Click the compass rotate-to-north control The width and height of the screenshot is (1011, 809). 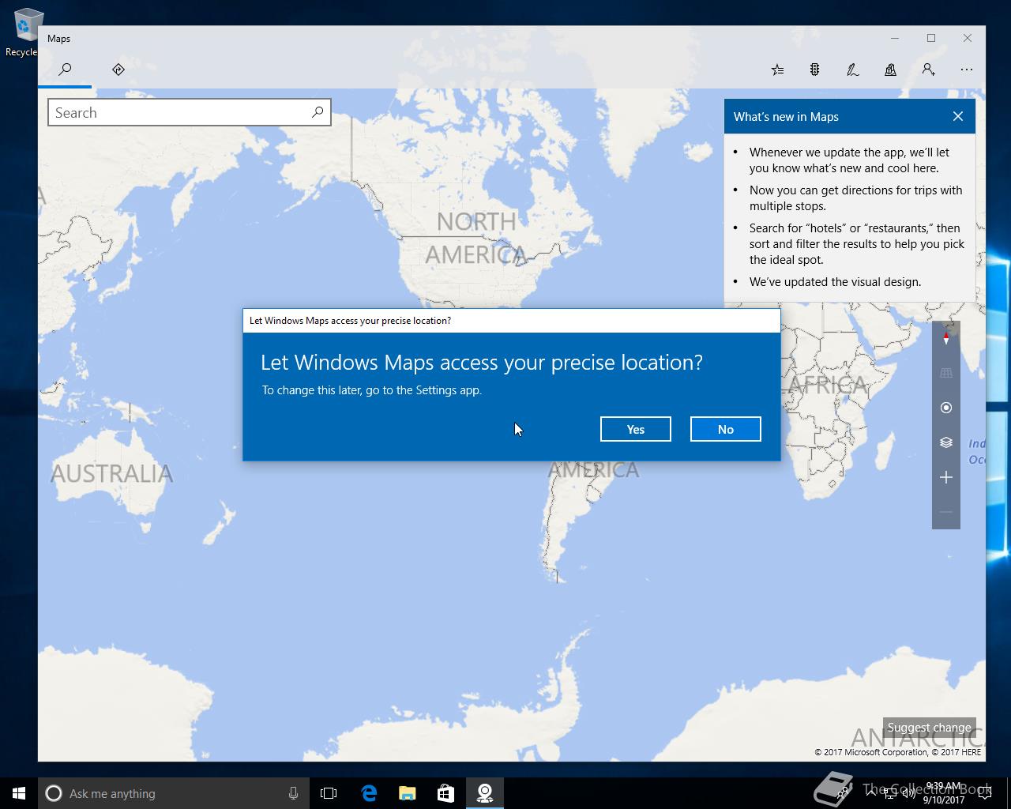pyautogui.click(x=946, y=338)
